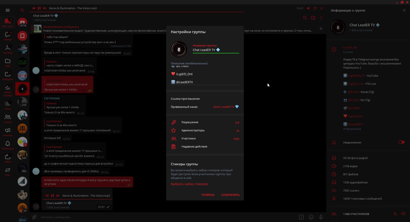Open 1336 аудиофайлов shared media
The height and width of the screenshot is (222, 410).
coord(368,182)
